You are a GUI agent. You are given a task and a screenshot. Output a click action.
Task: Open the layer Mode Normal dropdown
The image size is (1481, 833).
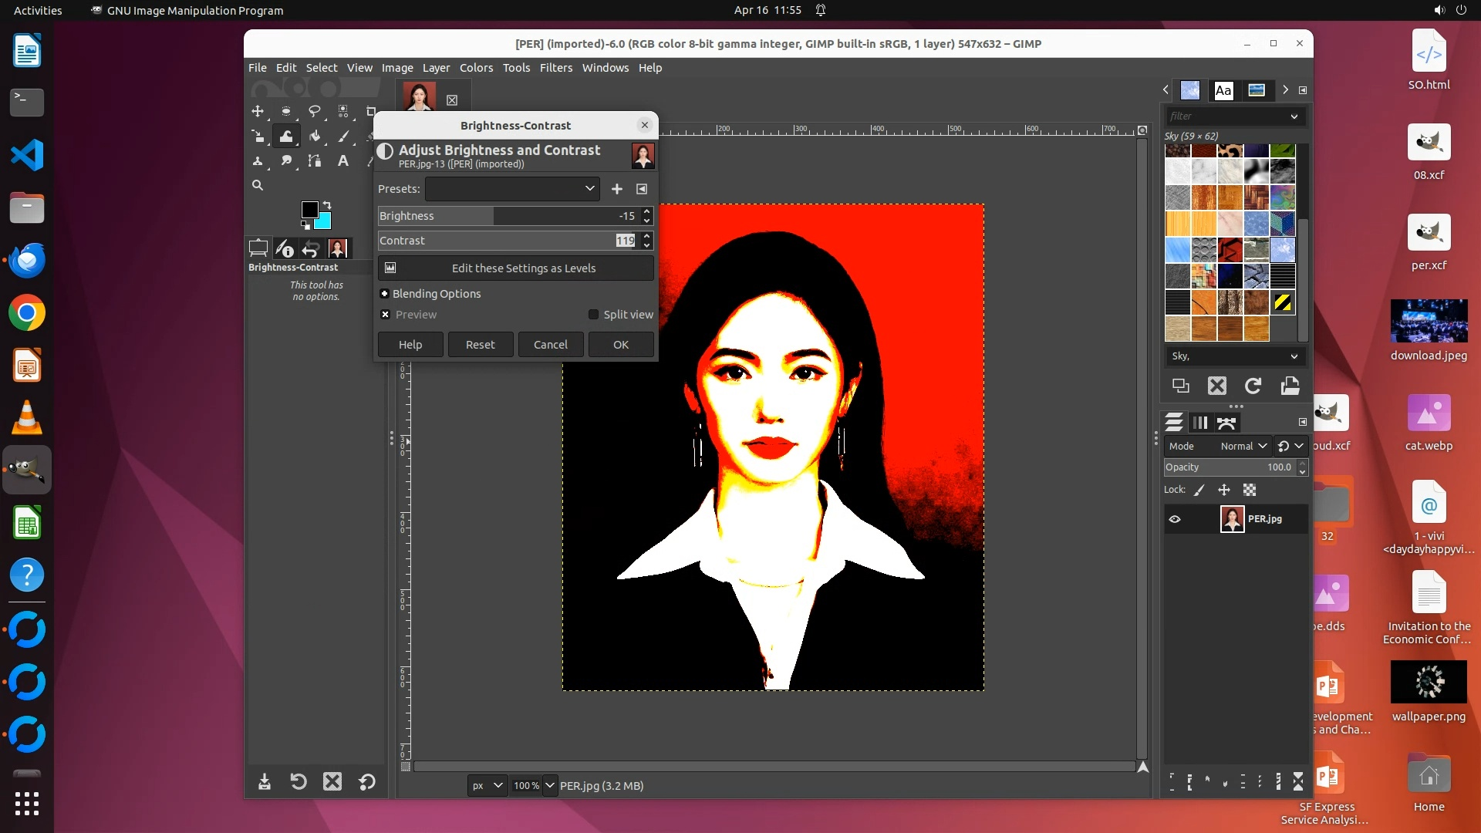(x=1243, y=446)
